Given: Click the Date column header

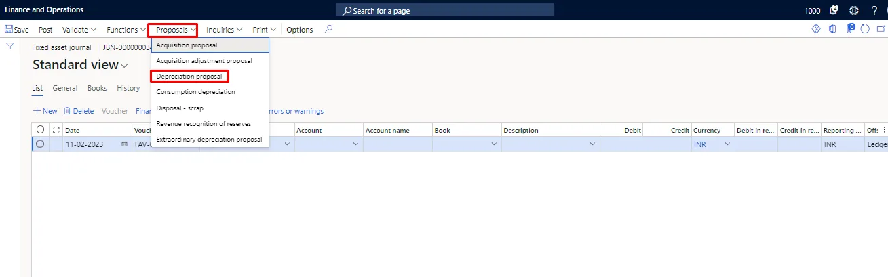Looking at the screenshot, I should (x=97, y=130).
